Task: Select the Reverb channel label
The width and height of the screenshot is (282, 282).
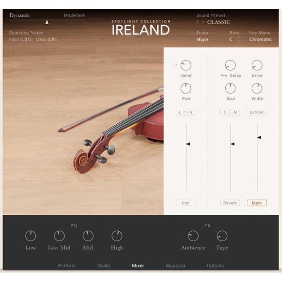Action: pos(230,203)
